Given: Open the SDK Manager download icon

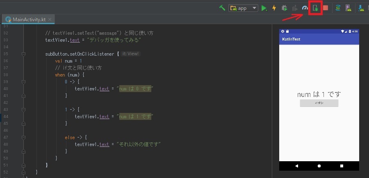Looking at the screenshot, I should pyautogui.click(x=361, y=8).
